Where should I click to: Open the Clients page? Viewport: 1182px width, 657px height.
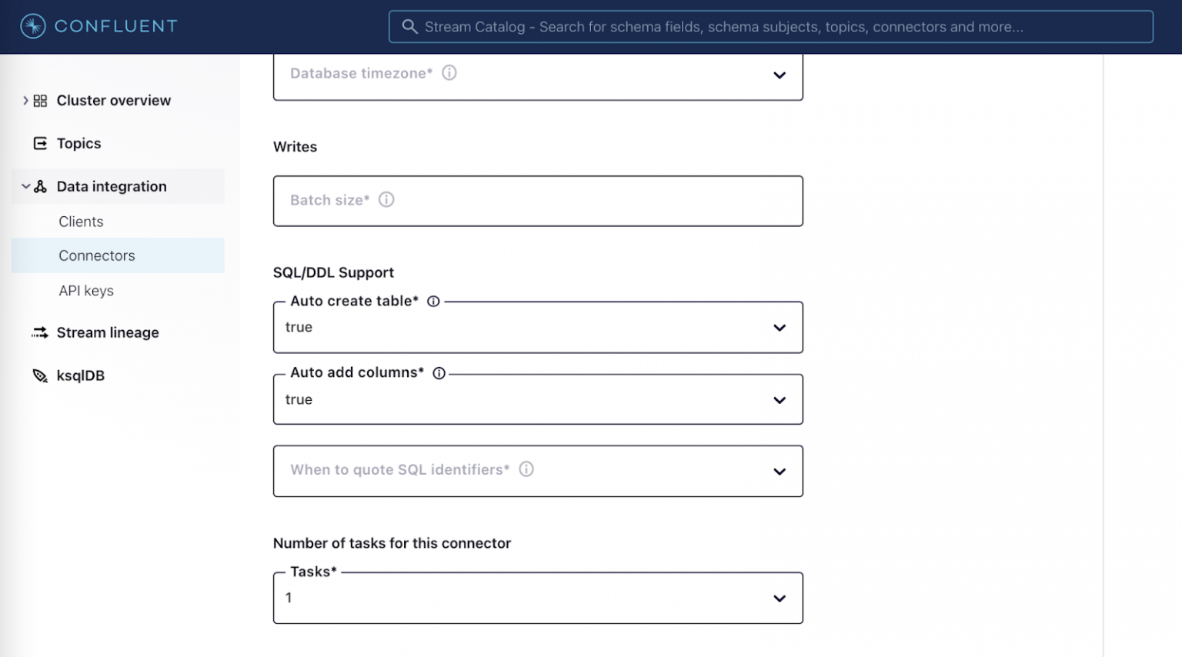click(x=81, y=222)
